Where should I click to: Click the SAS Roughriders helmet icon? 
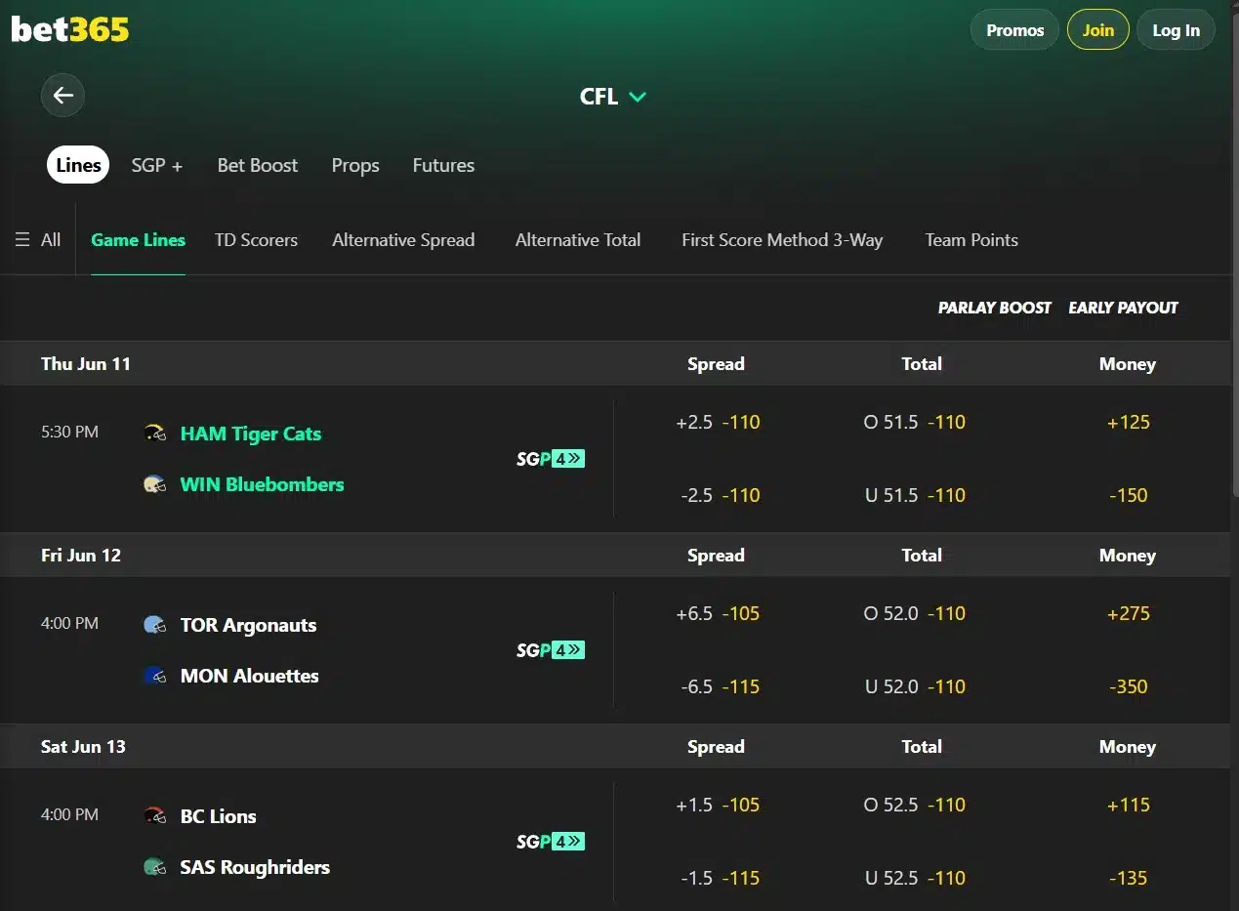click(x=154, y=867)
